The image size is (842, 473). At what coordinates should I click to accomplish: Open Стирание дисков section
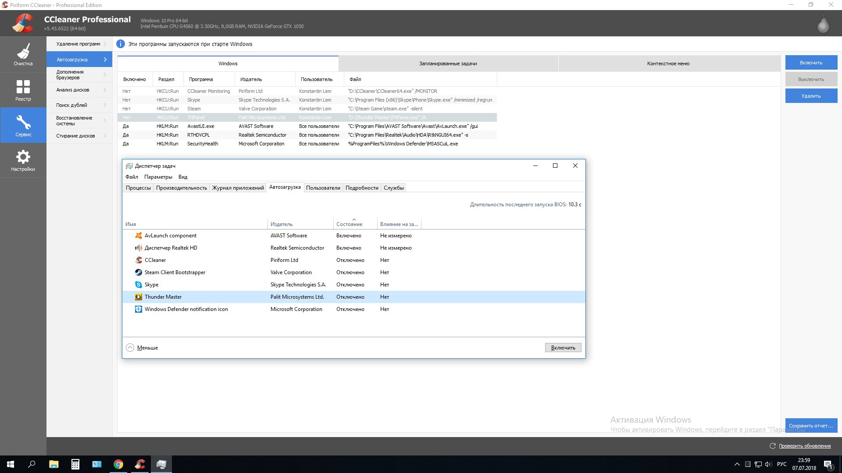click(79, 136)
